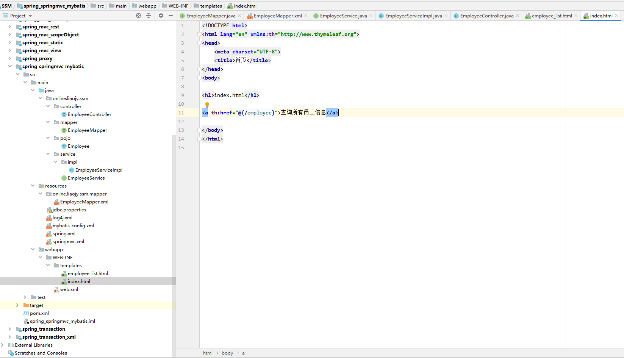
Task: Close the EmployeeServiceImpl.java tab
Action: 446,16
